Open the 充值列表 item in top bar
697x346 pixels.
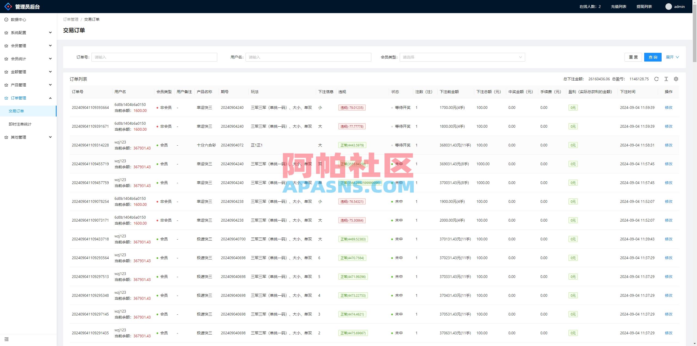618,6
